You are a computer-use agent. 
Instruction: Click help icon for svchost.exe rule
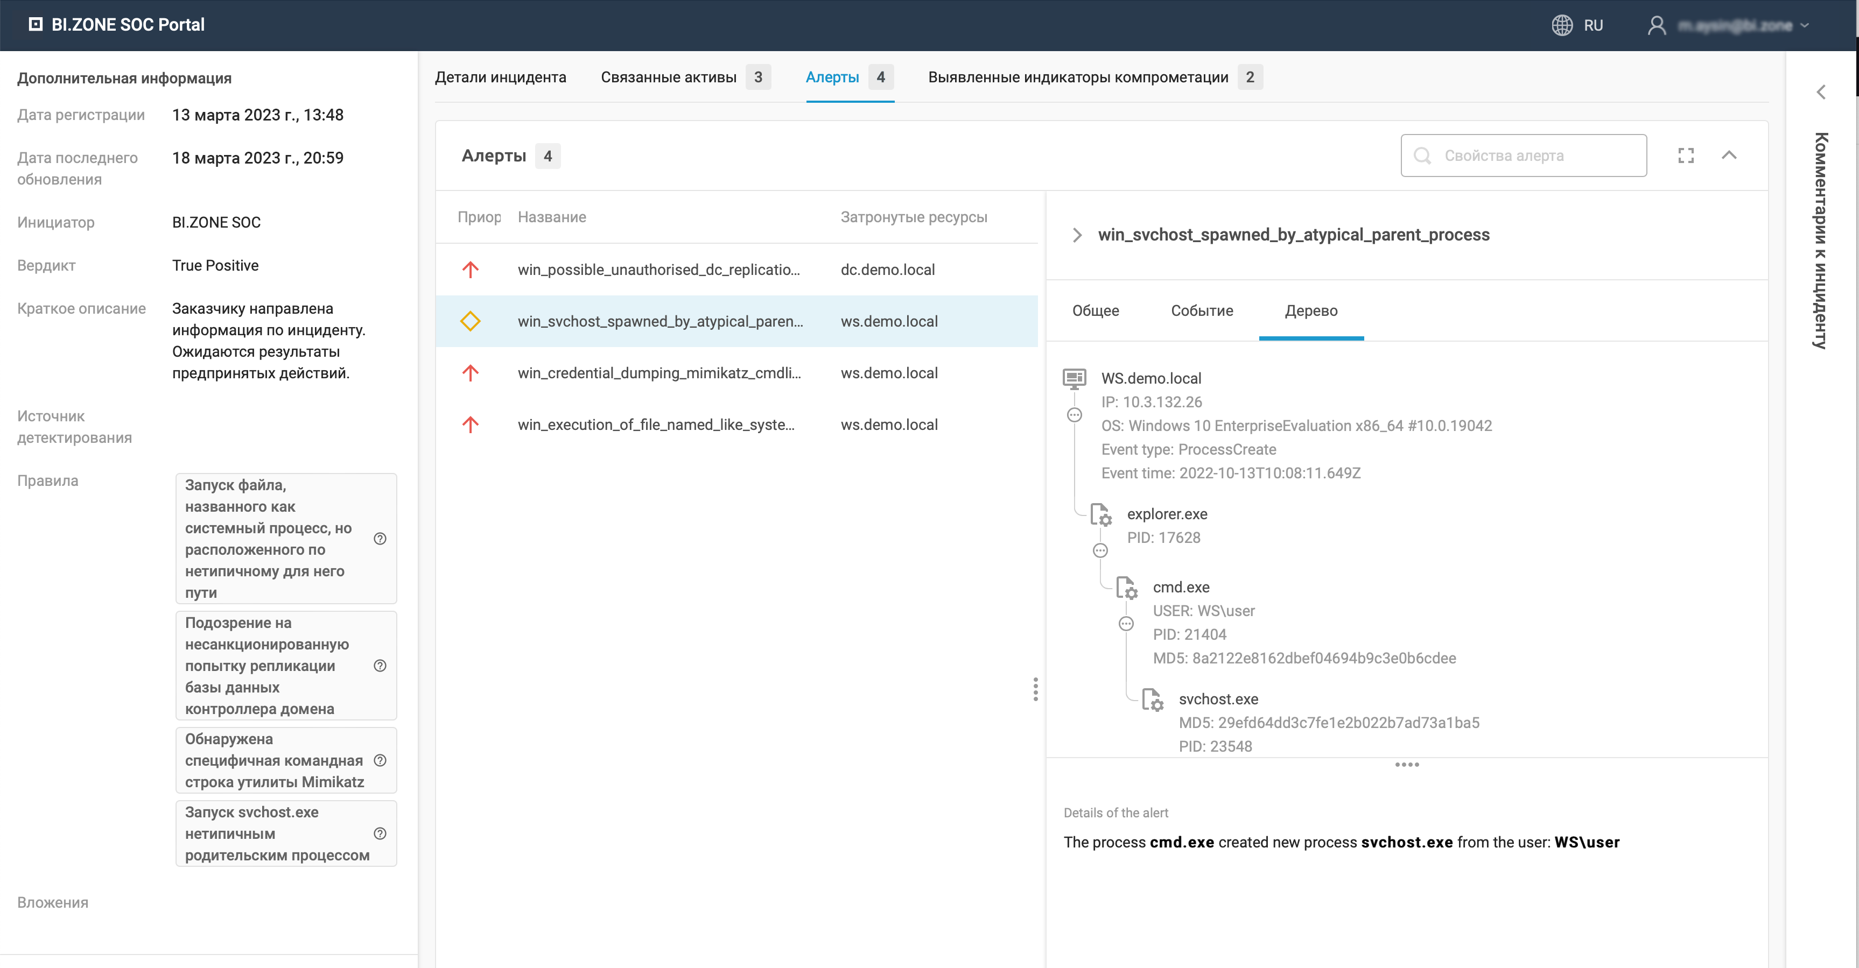pos(380,833)
